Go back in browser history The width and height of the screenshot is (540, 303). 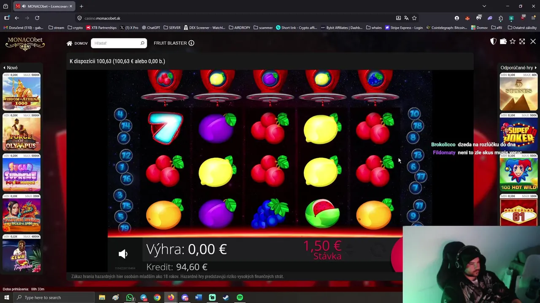coord(17,18)
